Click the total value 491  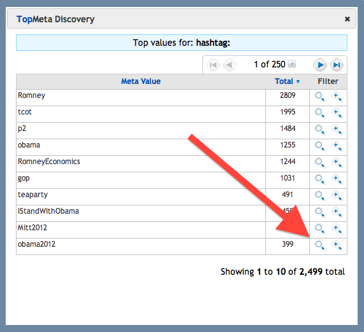[x=288, y=195]
